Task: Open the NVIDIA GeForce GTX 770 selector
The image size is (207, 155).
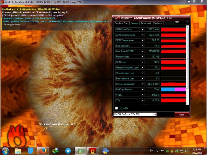Action: (x=135, y=114)
